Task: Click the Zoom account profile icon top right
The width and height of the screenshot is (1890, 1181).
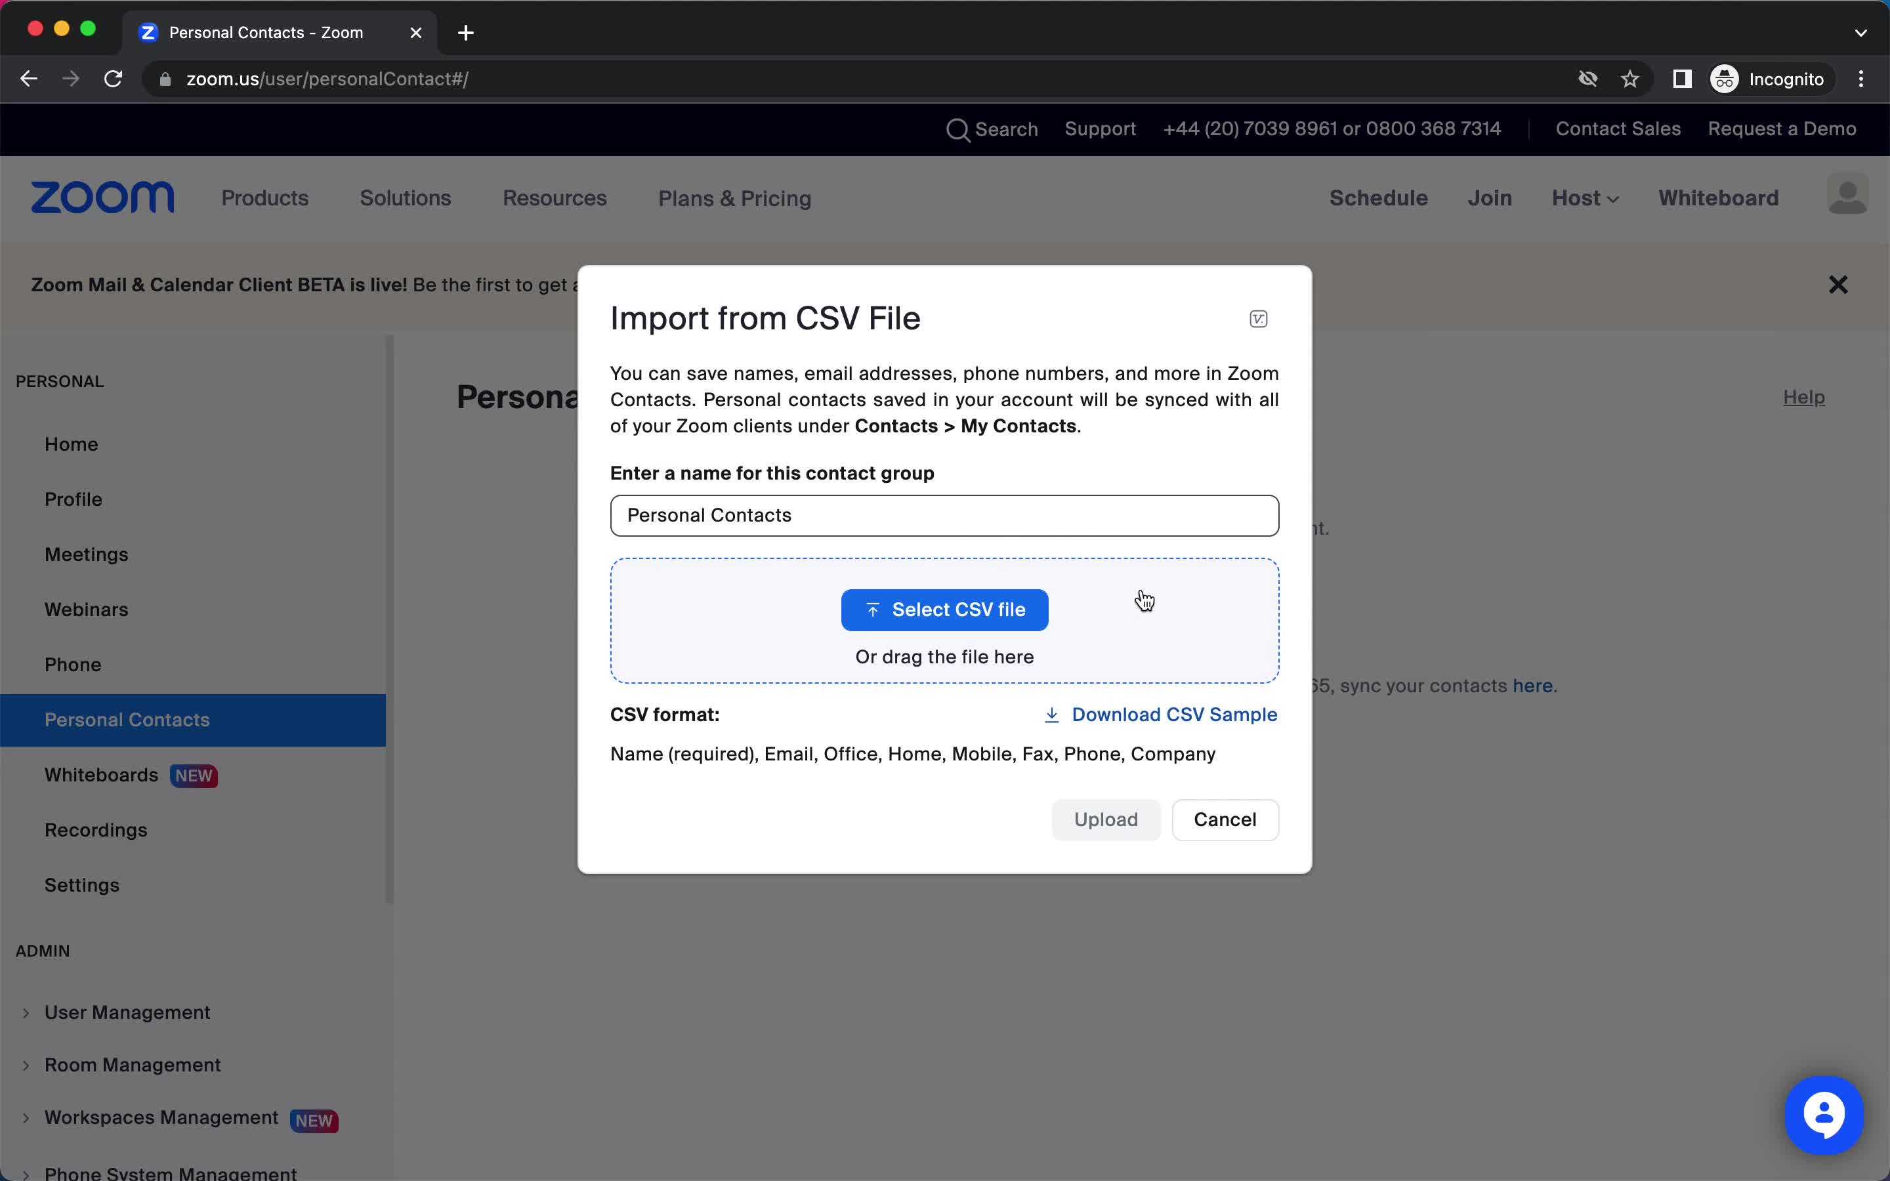Action: click(1848, 195)
